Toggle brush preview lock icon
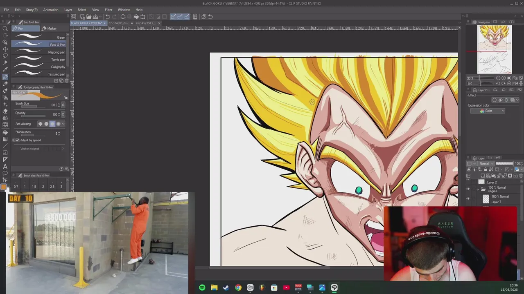This screenshot has width=524, height=294. tap(66, 98)
